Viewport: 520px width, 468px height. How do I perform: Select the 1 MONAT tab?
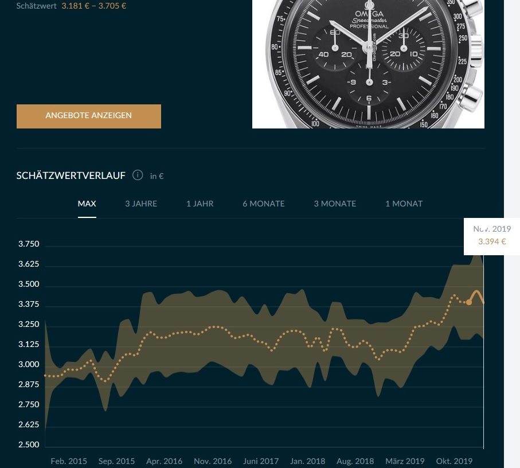(x=404, y=204)
